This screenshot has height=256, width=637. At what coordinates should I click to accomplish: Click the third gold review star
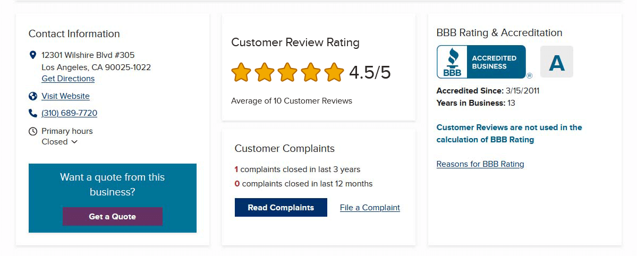pyautogui.click(x=287, y=72)
